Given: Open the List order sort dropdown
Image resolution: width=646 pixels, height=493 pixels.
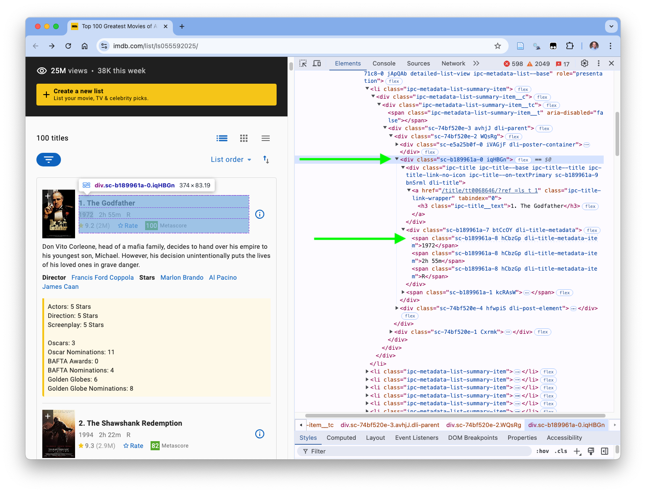Looking at the screenshot, I should [231, 160].
